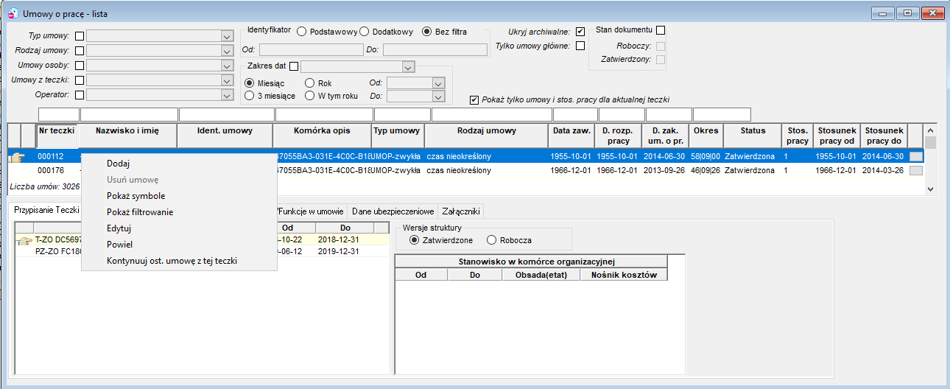Sort by the Okres column header
950x389 pixels.
[706, 136]
